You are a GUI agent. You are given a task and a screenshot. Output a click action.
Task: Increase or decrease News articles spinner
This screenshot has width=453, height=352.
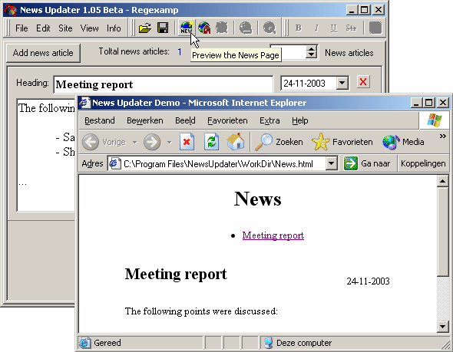click(311, 52)
